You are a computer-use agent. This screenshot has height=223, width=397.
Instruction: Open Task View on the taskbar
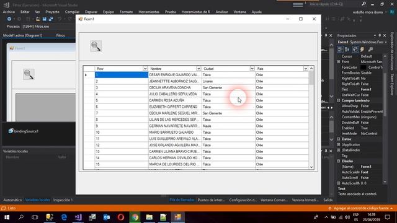[x=35, y=217]
